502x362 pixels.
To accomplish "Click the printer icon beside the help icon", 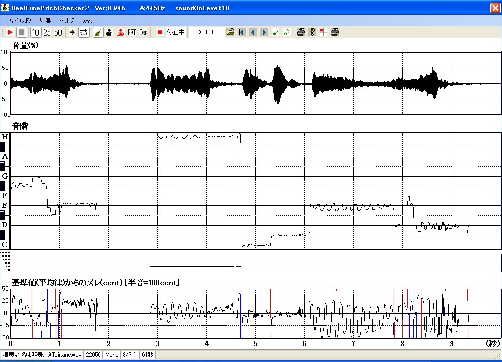I will (301, 32).
